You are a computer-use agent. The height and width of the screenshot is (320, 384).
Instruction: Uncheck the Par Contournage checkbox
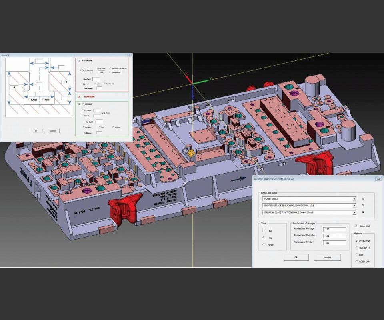tap(80, 70)
